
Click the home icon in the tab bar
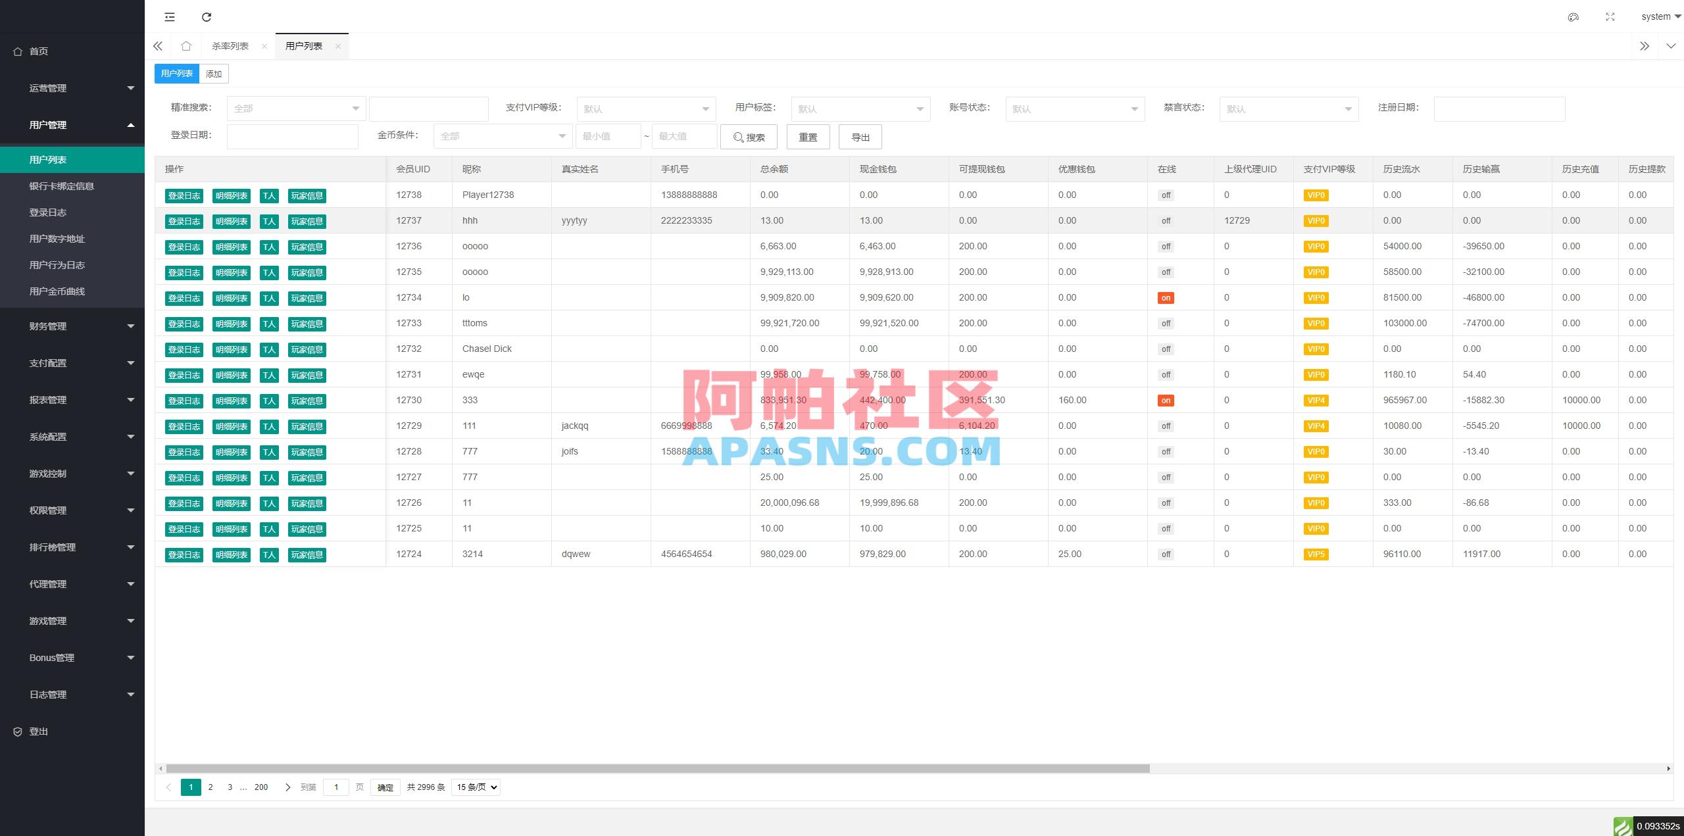tap(186, 45)
